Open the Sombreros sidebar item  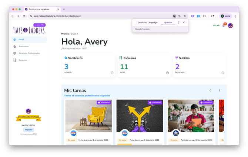tap(23, 46)
